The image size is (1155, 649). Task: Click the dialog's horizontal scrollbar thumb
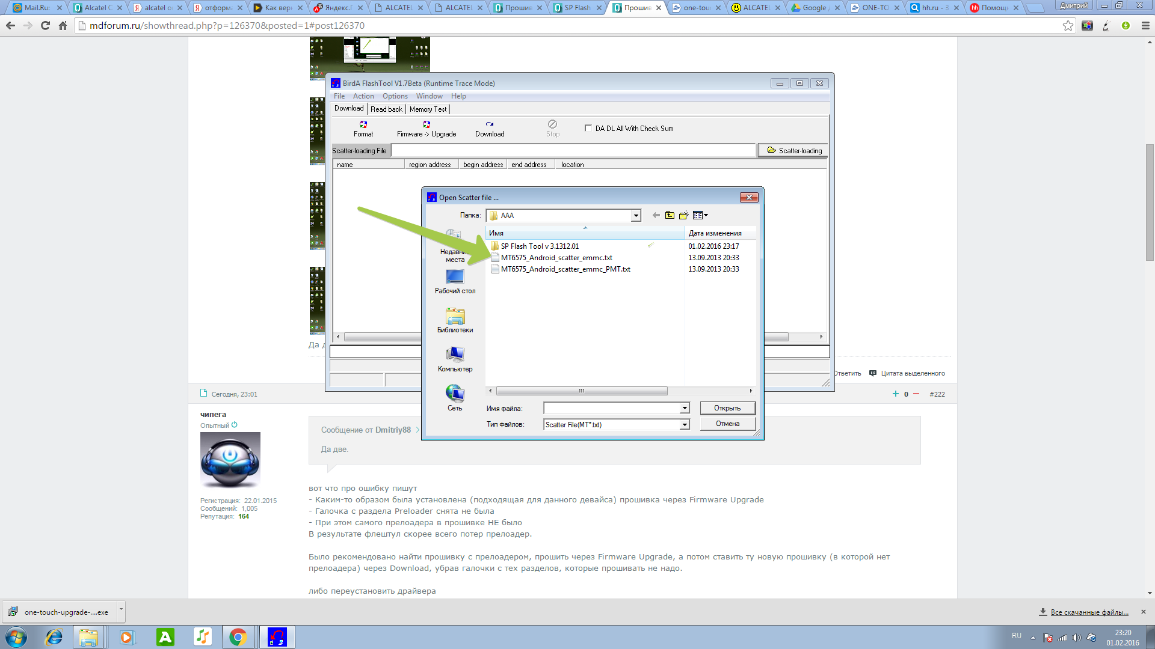click(x=581, y=391)
